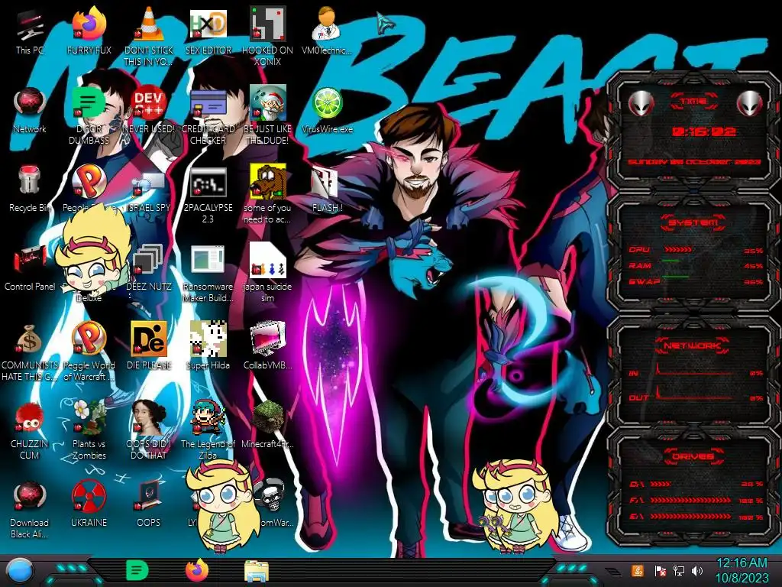Image resolution: width=782 pixels, height=587 pixels.
Task: Open the volume speaker tray icon
Action: tap(697, 570)
